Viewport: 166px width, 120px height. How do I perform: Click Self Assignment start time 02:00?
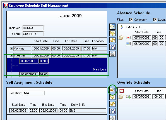[x=33, y=110]
